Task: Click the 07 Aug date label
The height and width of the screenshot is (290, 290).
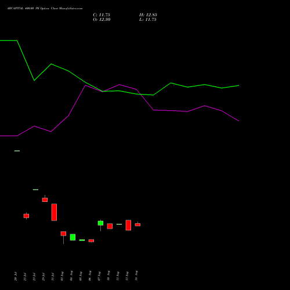Action: 99,276
